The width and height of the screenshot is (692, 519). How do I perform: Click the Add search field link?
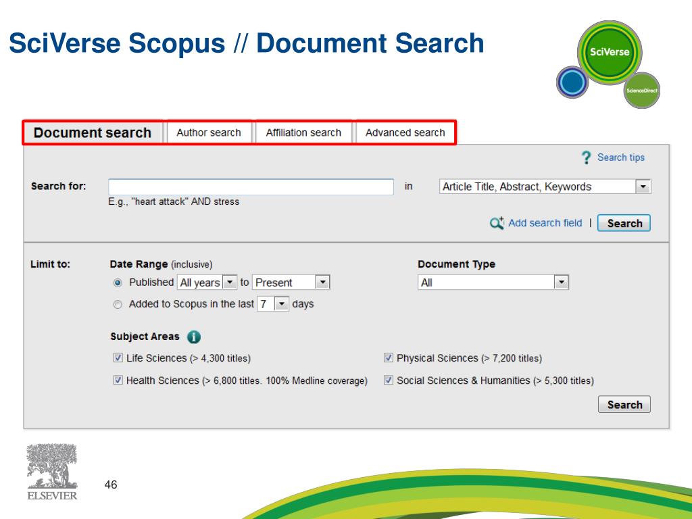click(x=545, y=223)
